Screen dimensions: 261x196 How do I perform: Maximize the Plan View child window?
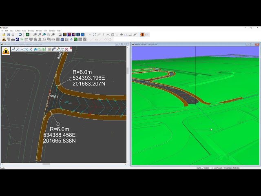click(x=122, y=45)
